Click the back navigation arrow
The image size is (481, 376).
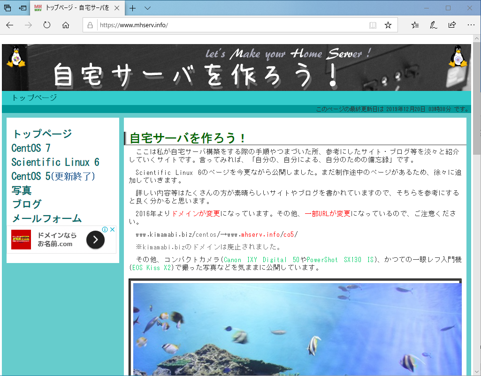9,25
